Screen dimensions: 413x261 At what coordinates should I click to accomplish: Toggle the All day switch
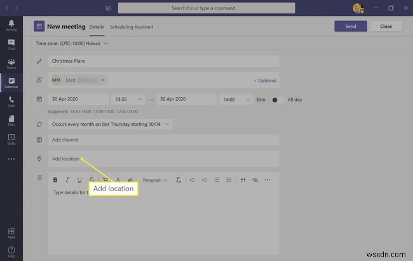(x=278, y=100)
